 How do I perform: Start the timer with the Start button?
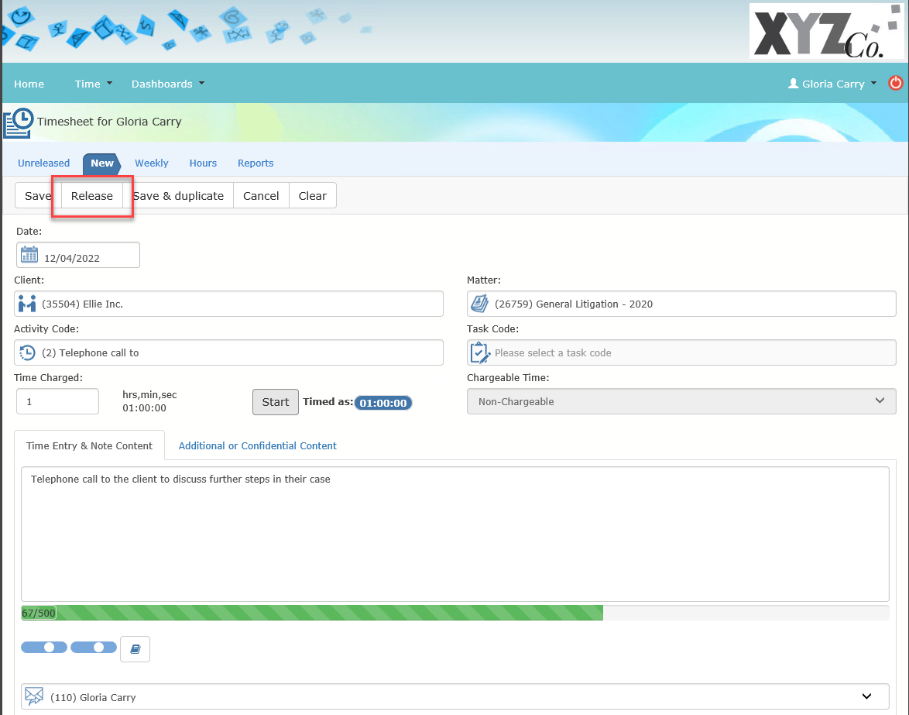(276, 402)
